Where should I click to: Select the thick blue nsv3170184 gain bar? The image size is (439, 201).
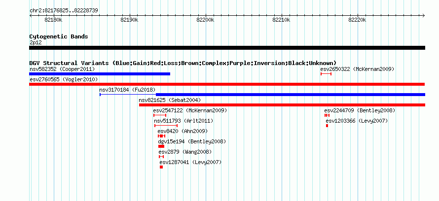tap(291, 95)
